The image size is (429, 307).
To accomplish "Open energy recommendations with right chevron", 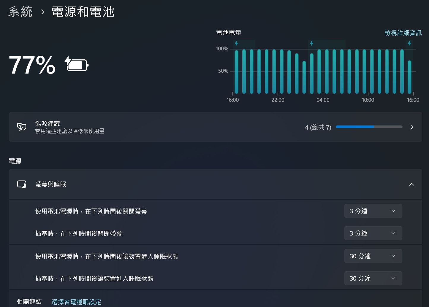I will coord(411,127).
